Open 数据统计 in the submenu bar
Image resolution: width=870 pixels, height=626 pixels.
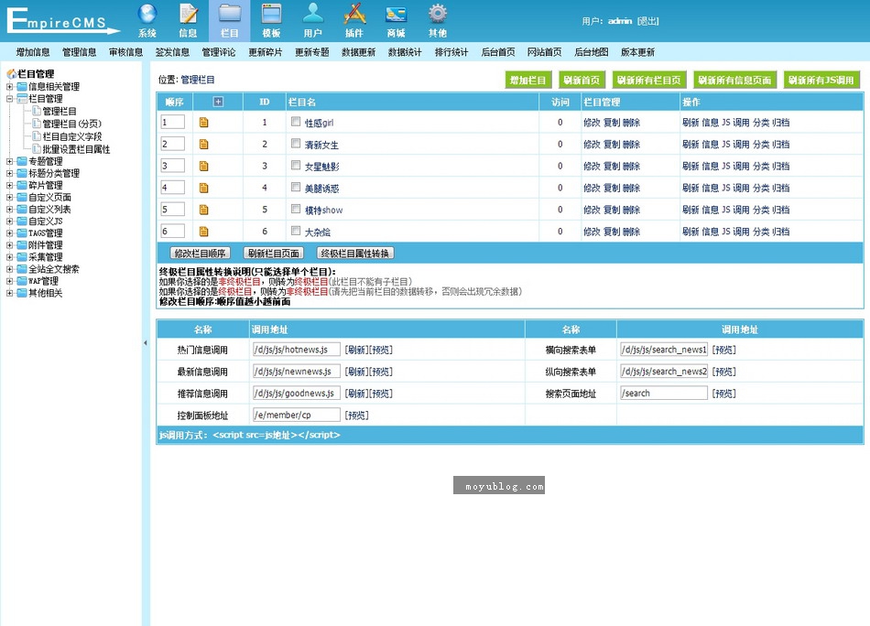tap(405, 52)
